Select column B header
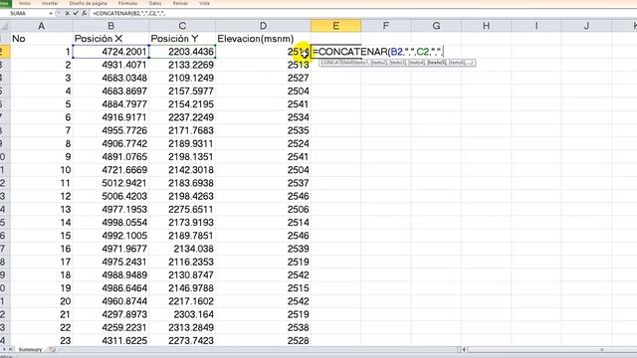 (x=110, y=27)
